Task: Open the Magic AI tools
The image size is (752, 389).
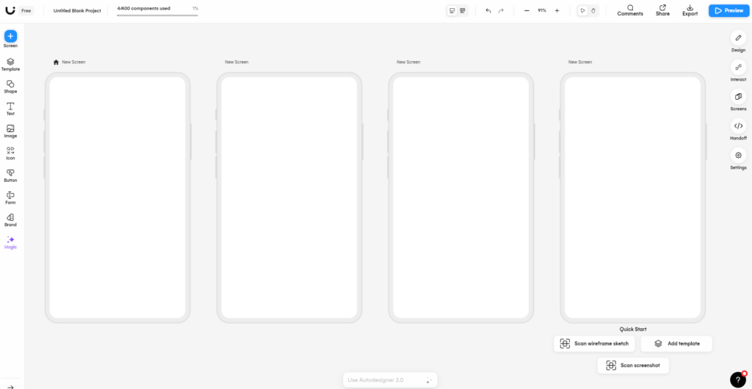Action: coord(10,242)
